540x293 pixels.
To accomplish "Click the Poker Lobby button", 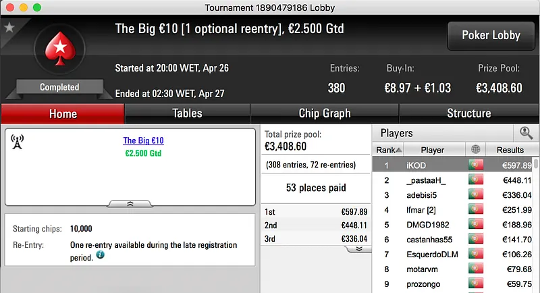I will (489, 36).
